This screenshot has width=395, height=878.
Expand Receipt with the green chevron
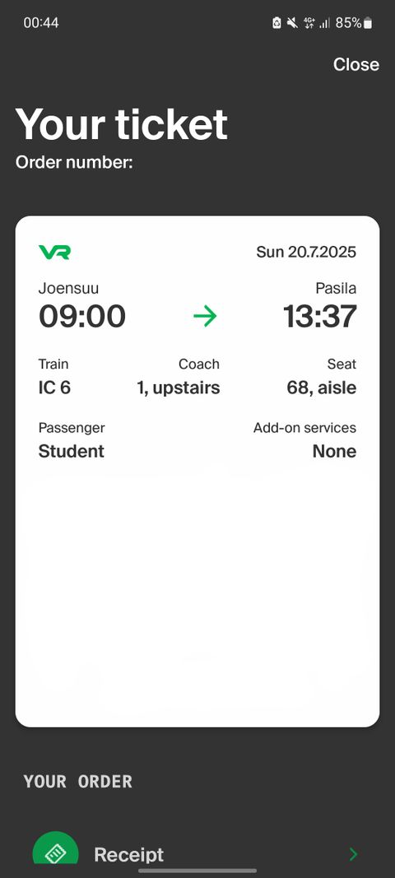coord(353,854)
